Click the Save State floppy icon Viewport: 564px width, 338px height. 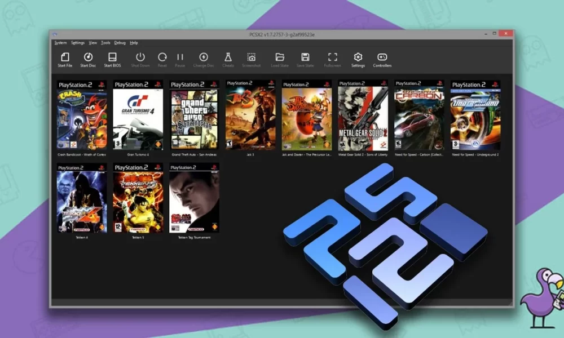(x=305, y=57)
